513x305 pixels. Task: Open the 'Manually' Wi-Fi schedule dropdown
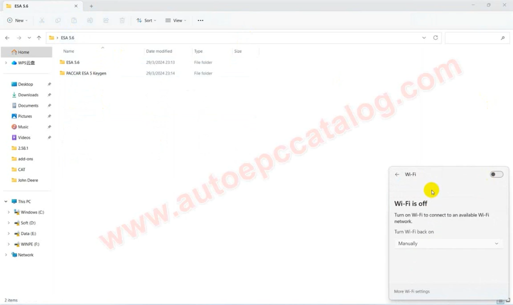coord(448,244)
